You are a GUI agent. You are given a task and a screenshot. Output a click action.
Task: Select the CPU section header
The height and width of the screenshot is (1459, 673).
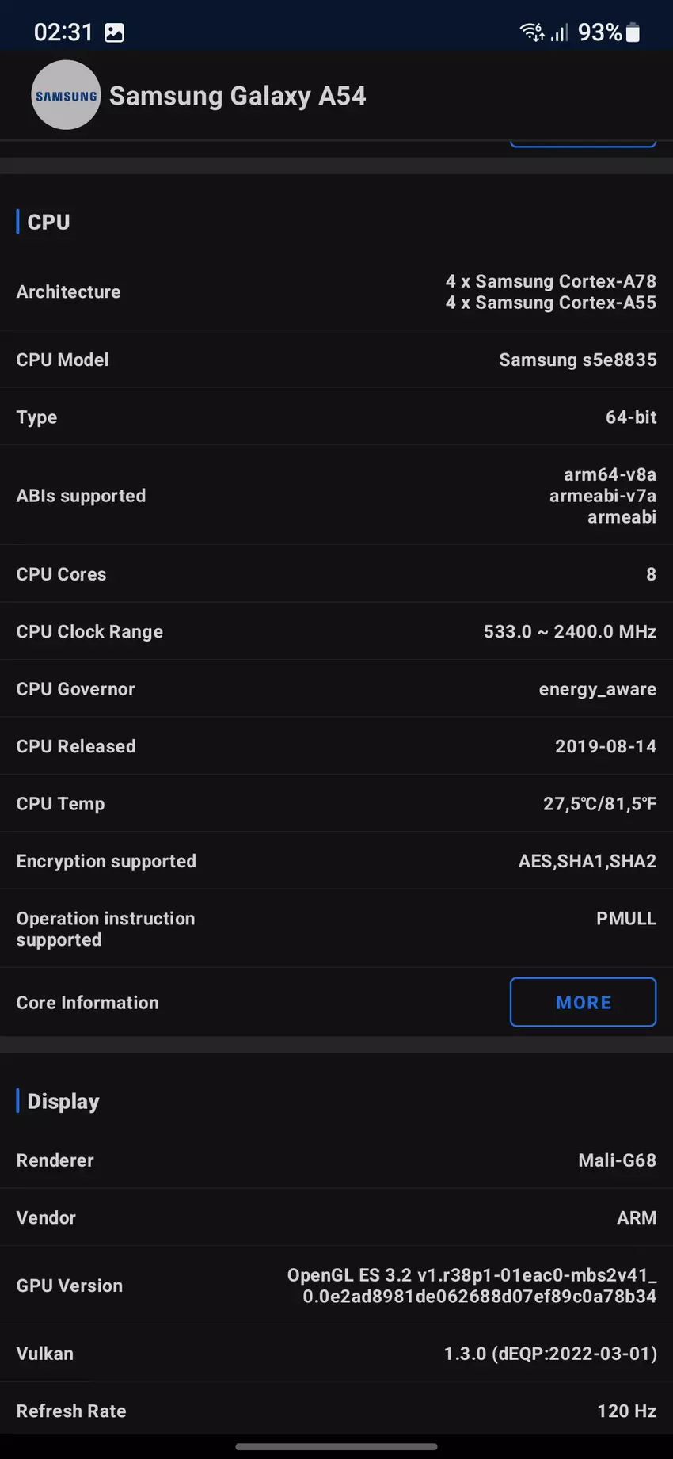point(48,222)
